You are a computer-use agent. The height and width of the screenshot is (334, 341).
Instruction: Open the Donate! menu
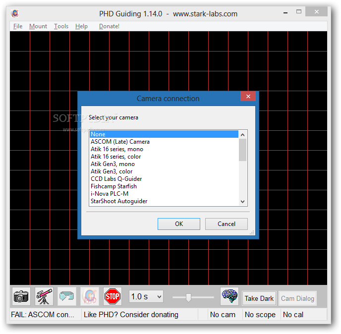(109, 26)
